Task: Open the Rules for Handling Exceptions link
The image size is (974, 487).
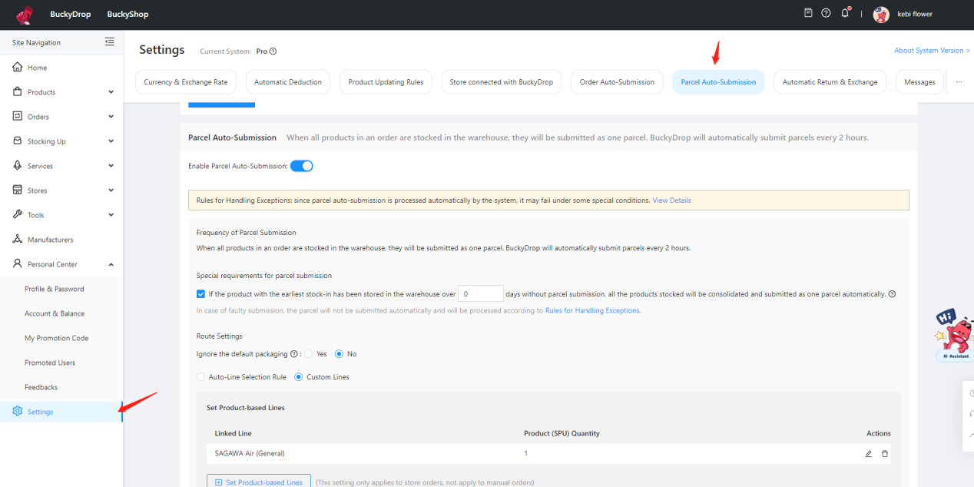Action: pyautogui.click(x=592, y=311)
